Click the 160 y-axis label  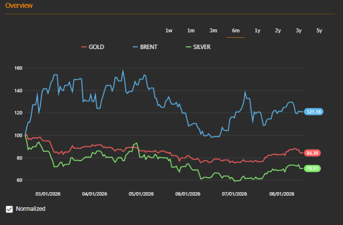click(18, 68)
